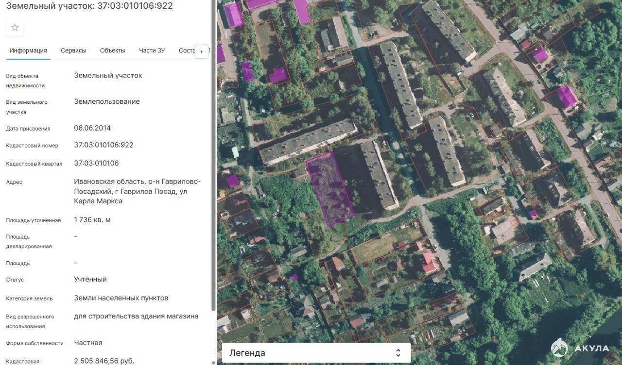Open the Сервисы tab
622x365 pixels.
point(73,50)
